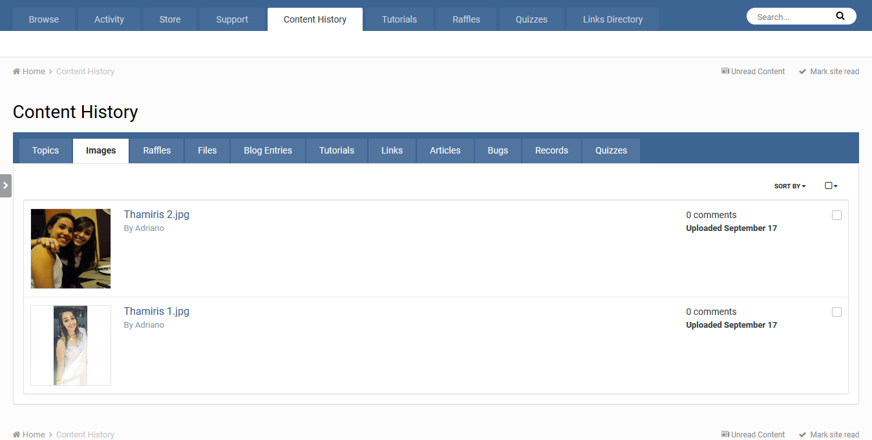The image size is (872, 440).
Task: Expand the left sidebar arrow handle
Action: pos(6,185)
